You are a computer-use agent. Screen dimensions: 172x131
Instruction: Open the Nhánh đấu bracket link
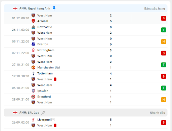pos(157,113)
